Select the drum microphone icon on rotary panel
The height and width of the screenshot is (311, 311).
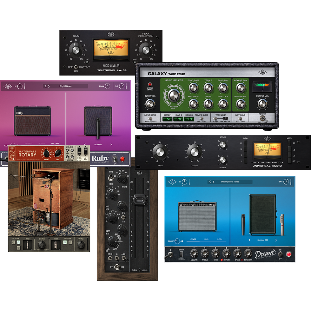[x=56, y=244]
